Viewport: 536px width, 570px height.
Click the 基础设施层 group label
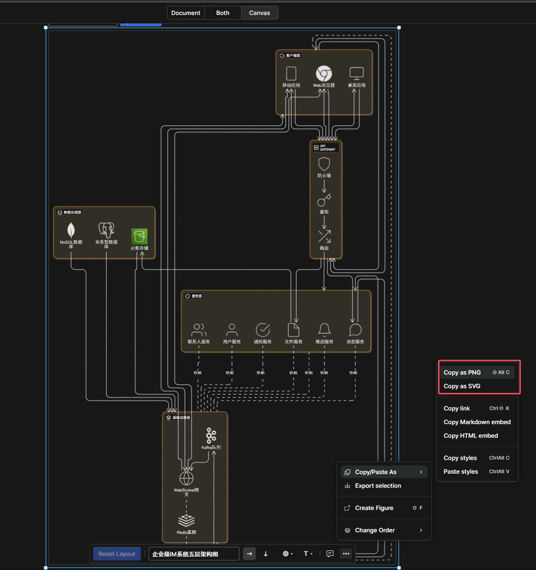(178, 417)
